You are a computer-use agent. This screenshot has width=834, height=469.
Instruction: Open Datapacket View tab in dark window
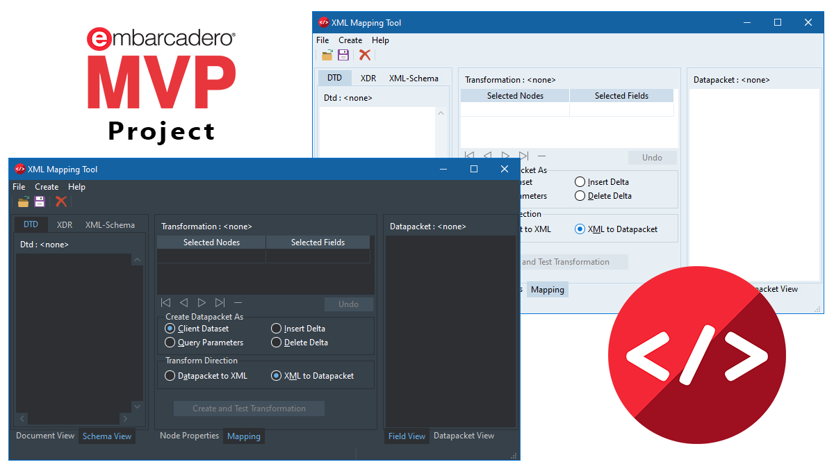[x=464, y=436]
